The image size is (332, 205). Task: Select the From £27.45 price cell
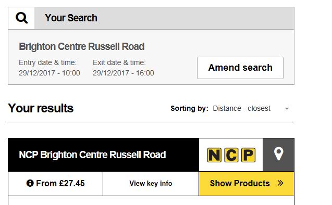click(55, 184)
